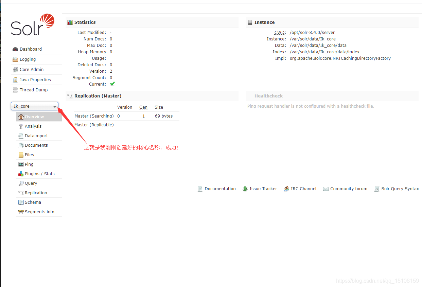Click the Files folder icon
The width and height of the screenshot is (422, 287).
click(21, 155)
